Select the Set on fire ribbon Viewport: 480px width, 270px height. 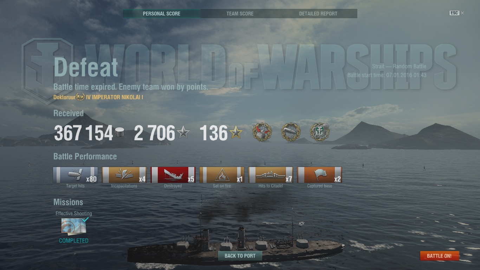[x=222, y=175]
